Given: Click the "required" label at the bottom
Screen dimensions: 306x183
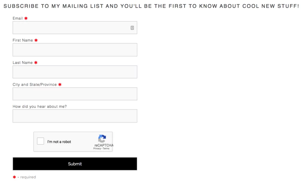Looking at the screenshot, I should [x=27, y=177].
